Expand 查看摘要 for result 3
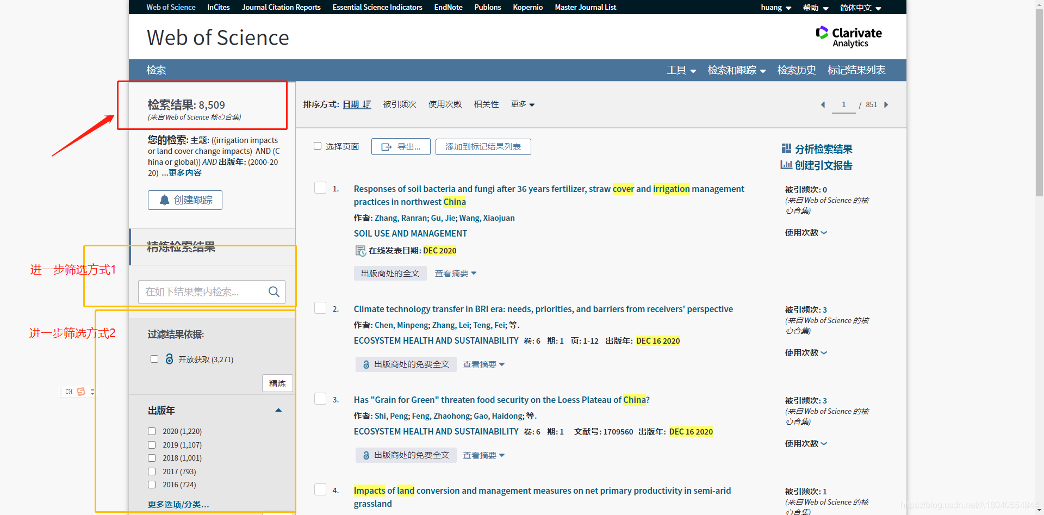Viewport: 1044px width, 515px height. click(484, 455)
